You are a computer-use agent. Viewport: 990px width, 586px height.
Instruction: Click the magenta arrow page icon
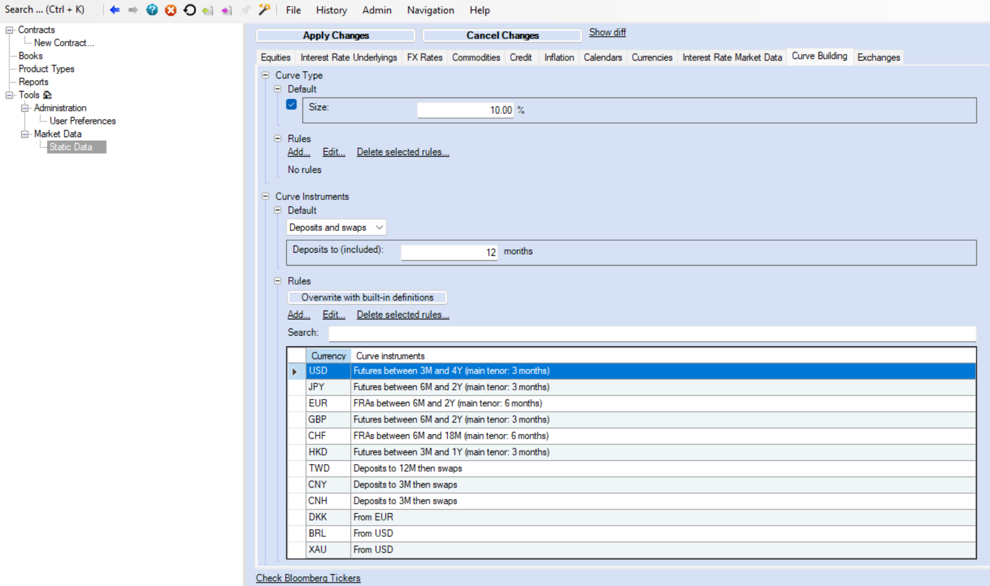click(x=227, y=10)
